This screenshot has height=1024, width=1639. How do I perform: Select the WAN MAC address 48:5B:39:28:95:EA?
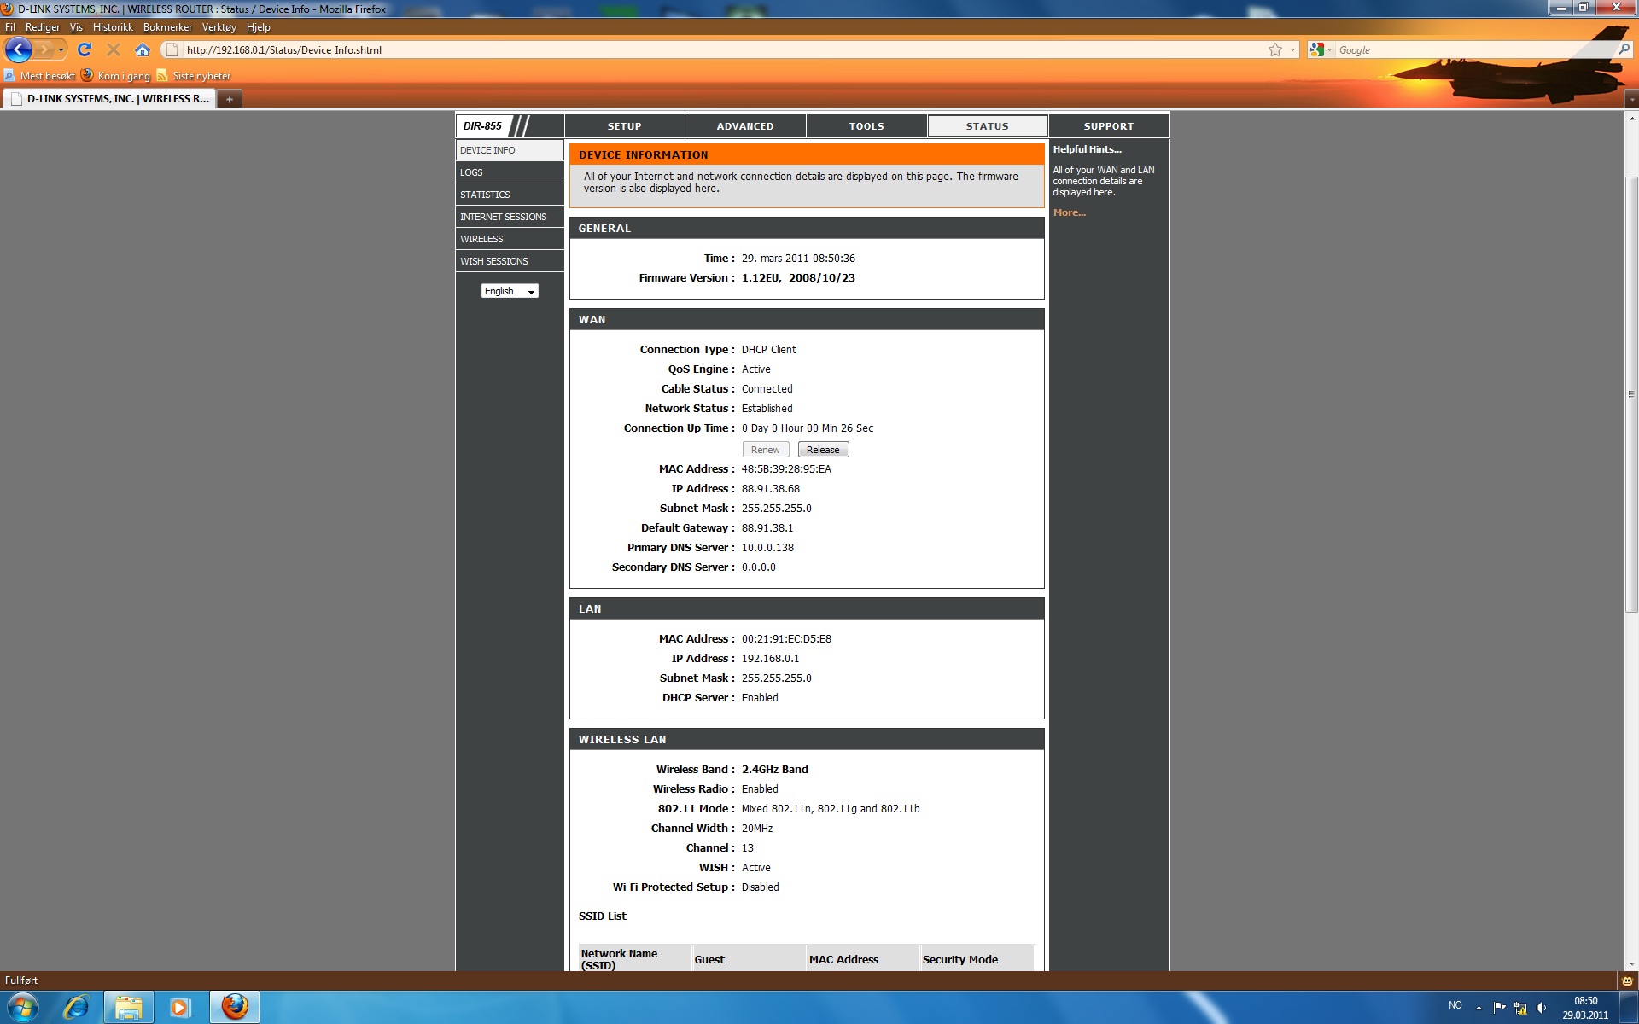[786, 469]
